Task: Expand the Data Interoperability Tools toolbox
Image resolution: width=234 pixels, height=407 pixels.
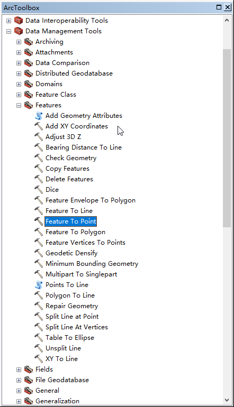Action: [x=8, y=21]
